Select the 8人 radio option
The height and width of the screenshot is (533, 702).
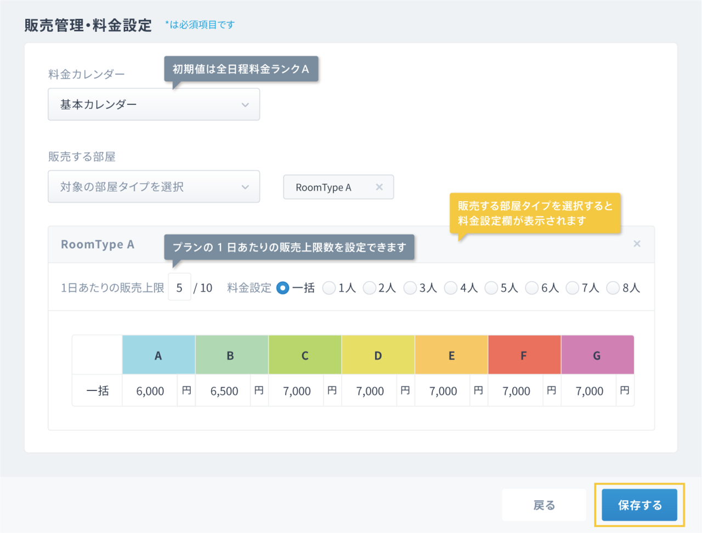613,288
